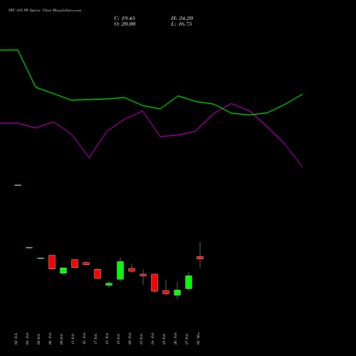Click the 27 Feb date axis label
The image size is (356, 356).
187,339
